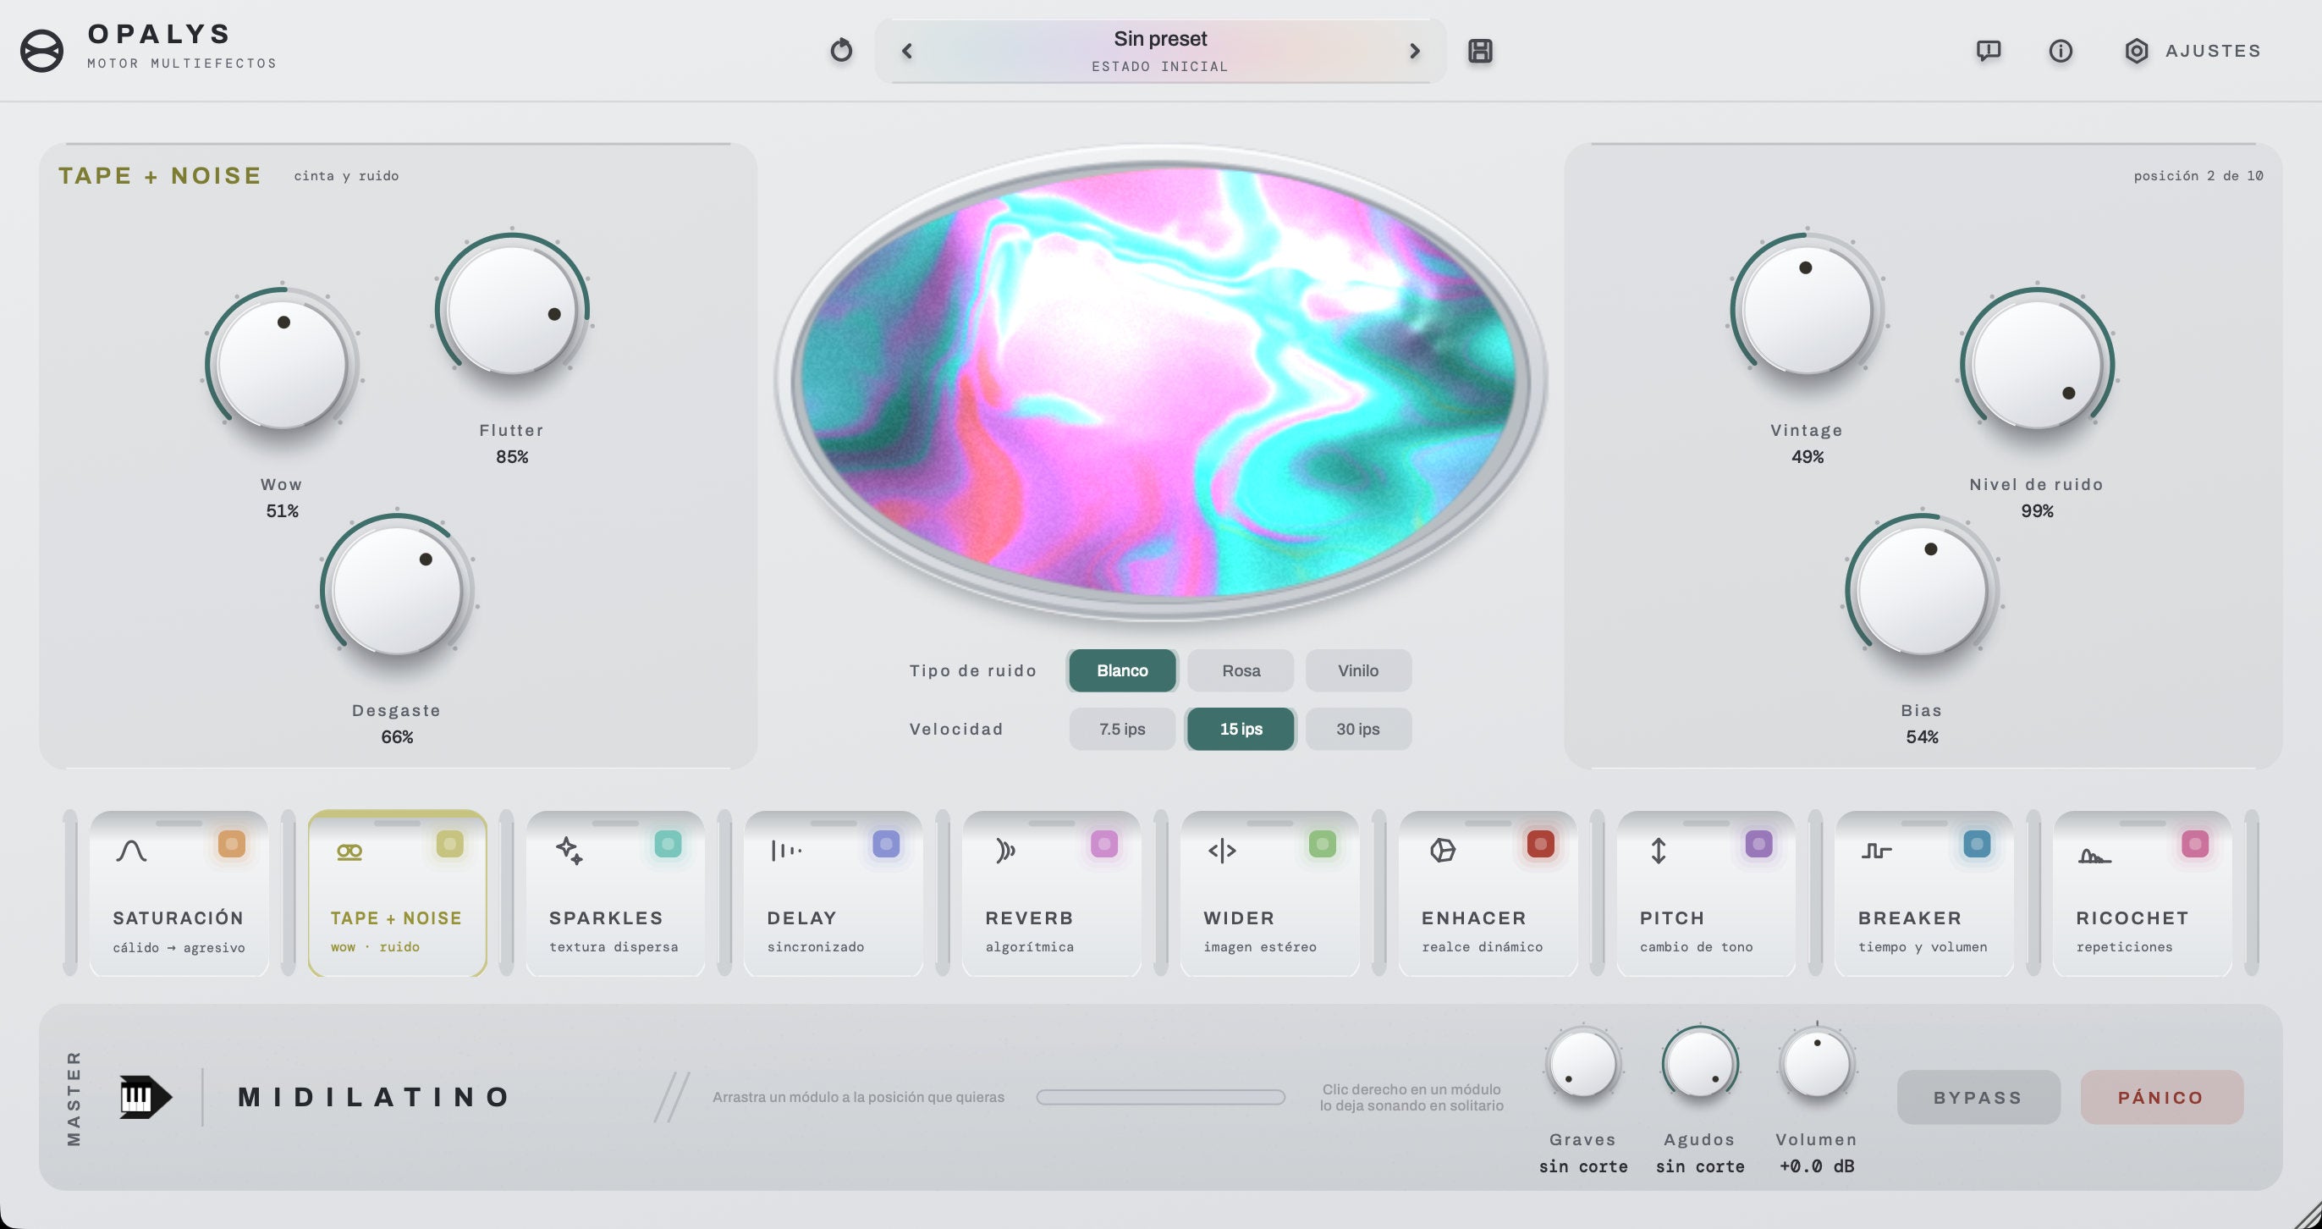Open the Sin preset selector
2322x1229 pixels.
[x=1160, y=52]
